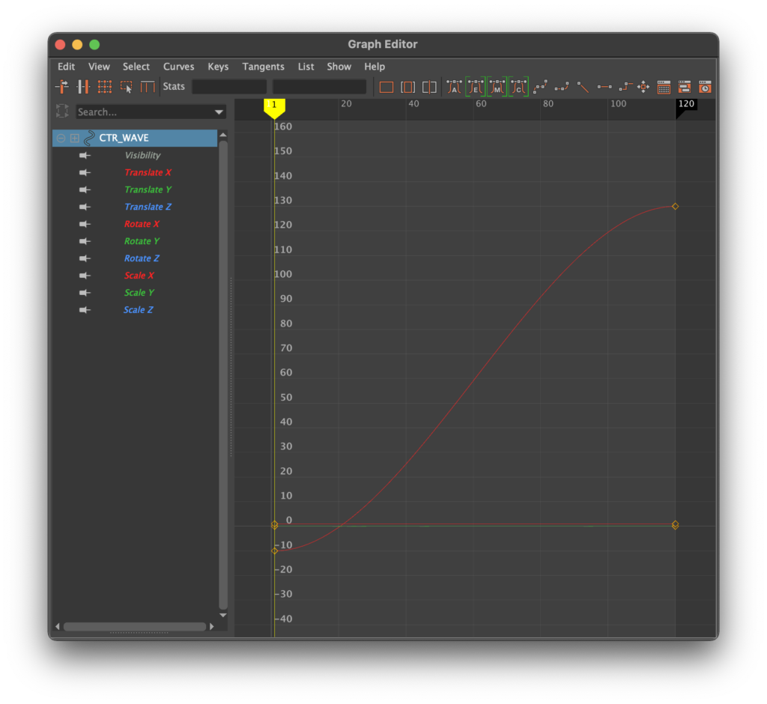
Task: Expand CTR_WAVE using the plus box
Action: 75,139
